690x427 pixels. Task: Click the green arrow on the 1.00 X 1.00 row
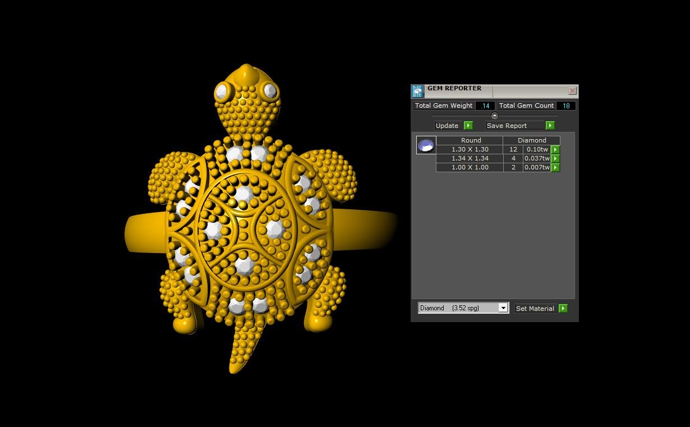click(x=555, y=168)
